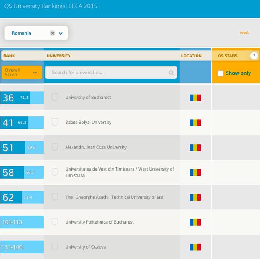Click the UNIVERSITY column header
Screen dimensions: 260x259
pyautogui.click(x=59, y=56)
